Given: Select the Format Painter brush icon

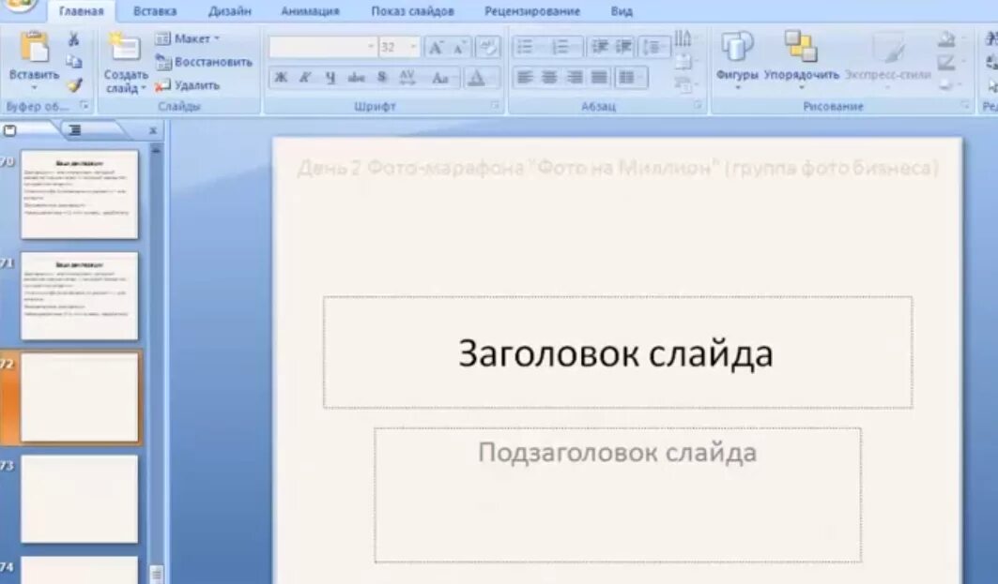Looking at the screenshot, I should pyautogui.click(x=74, y=84).
